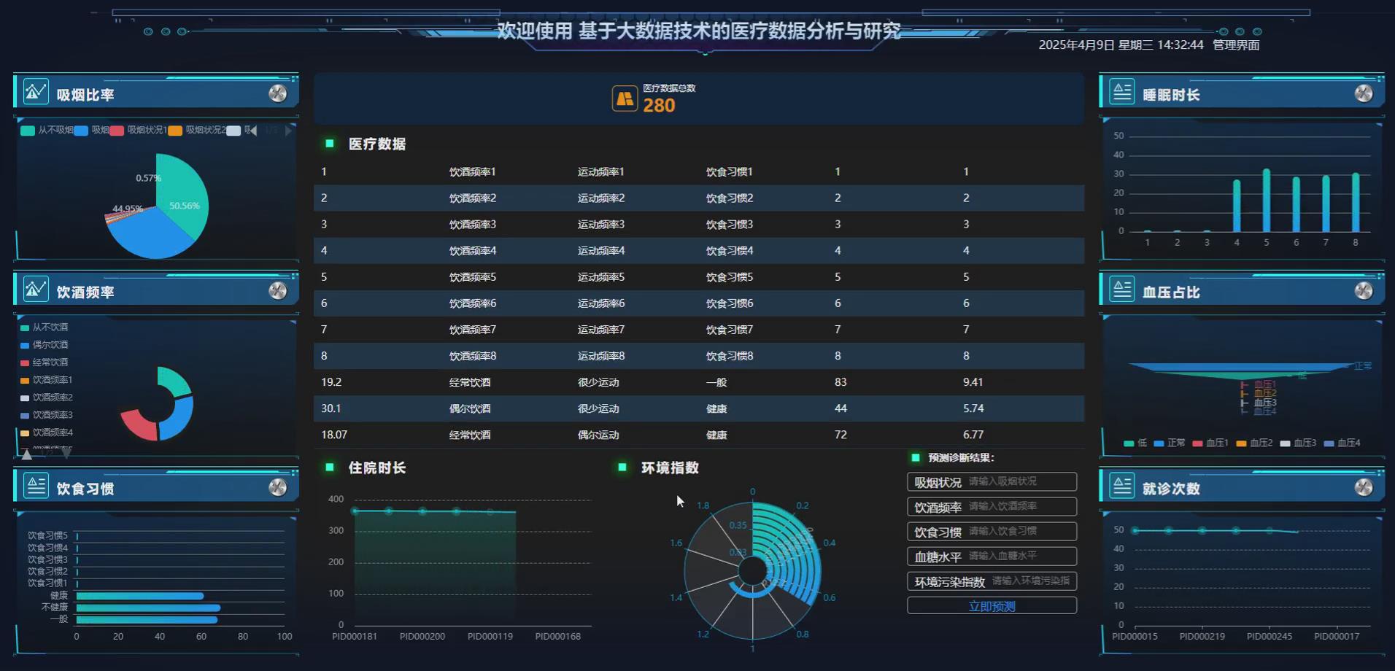Click the screw knob on 血压占比 panel

tap(1364, 290)
